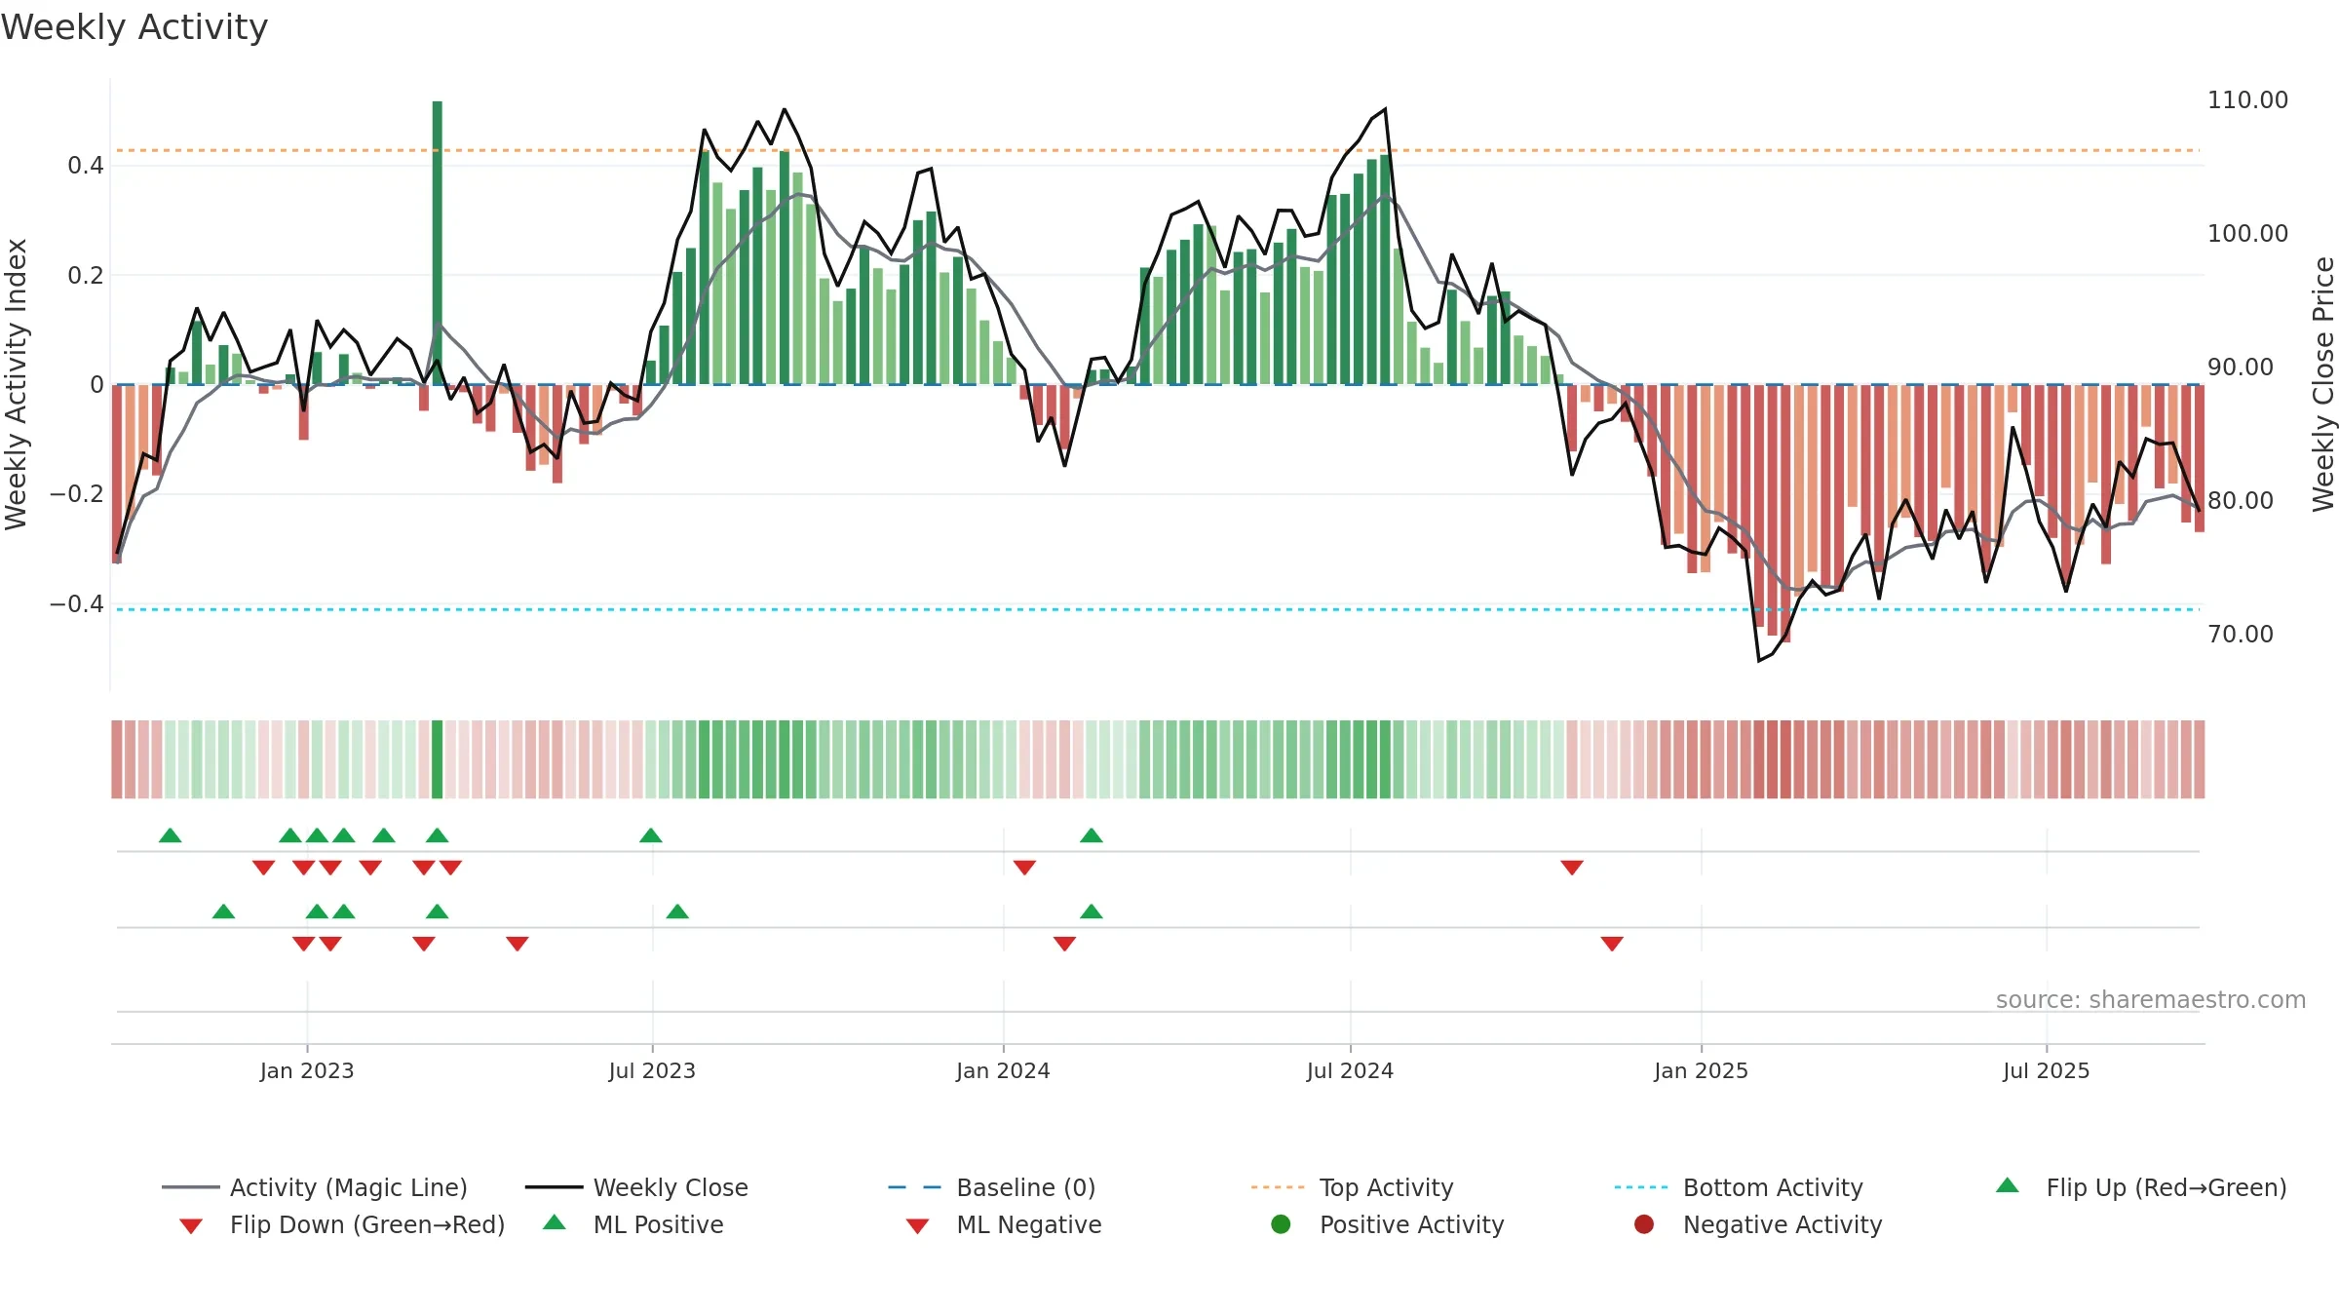Toggle the Top Activity legend entry
The image size is (2339, 1316).
pos(1352,1187)
